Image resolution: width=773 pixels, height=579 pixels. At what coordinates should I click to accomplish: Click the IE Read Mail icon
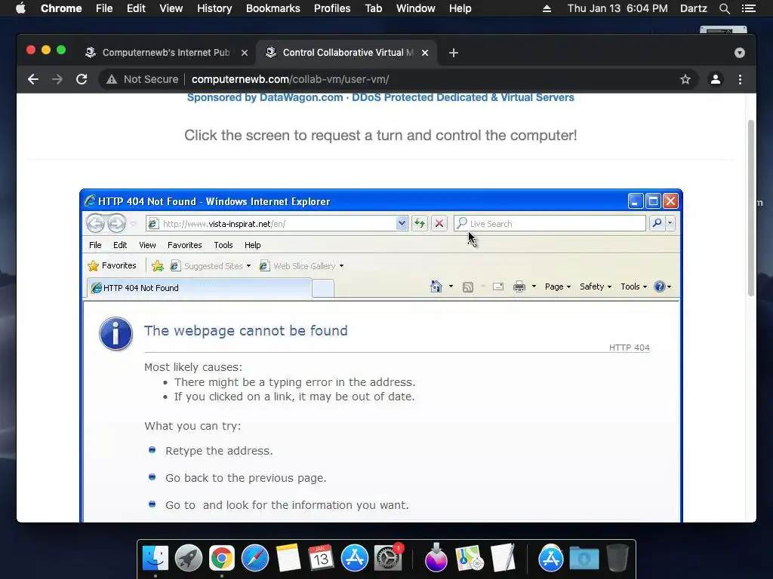(x=498, y=286)
